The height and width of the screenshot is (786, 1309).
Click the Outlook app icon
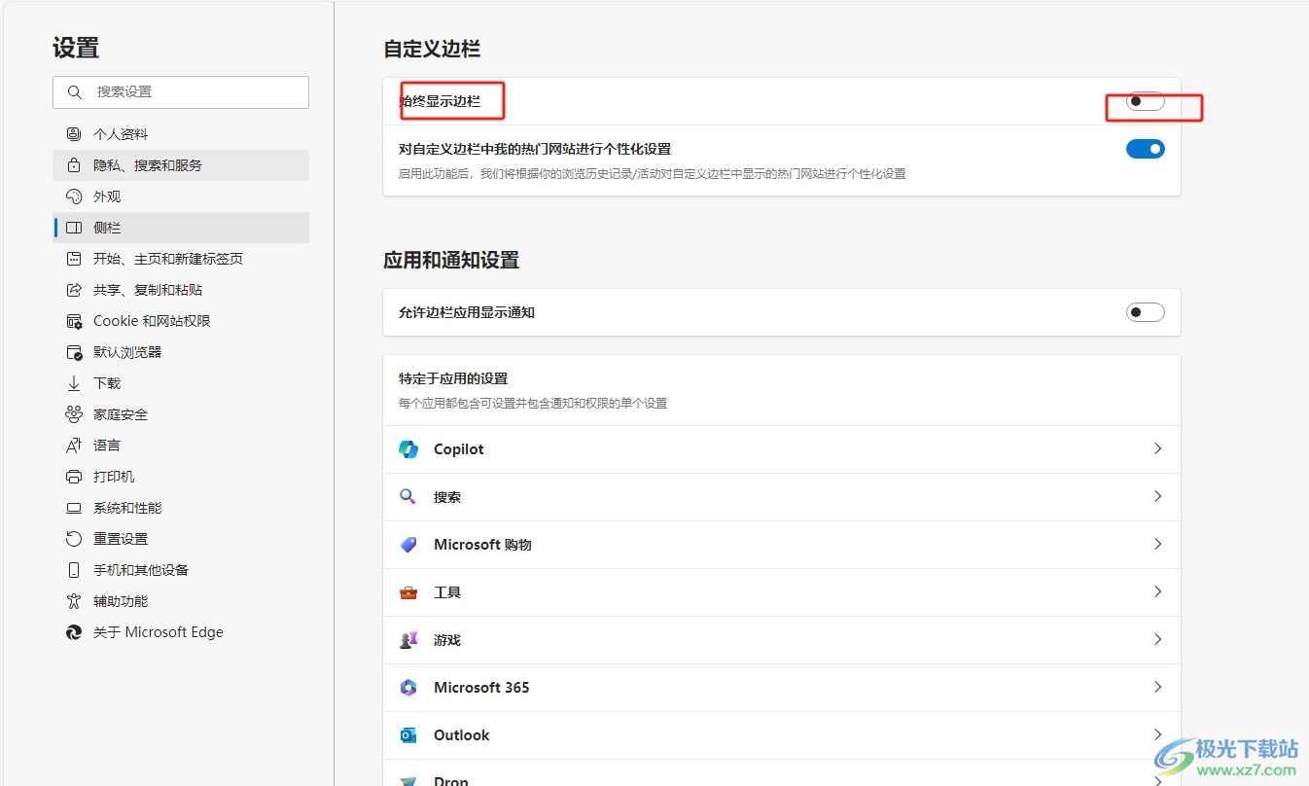(x=408, y=735)
